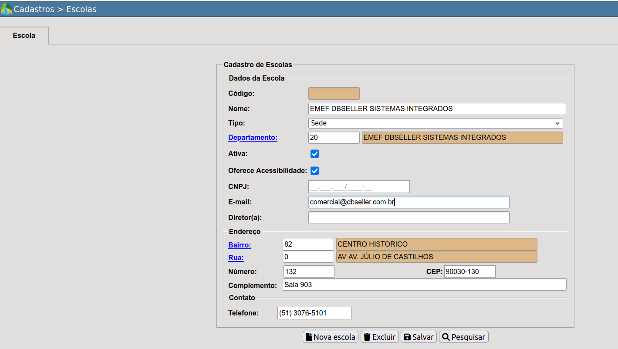This screenshot has height=349, width=618.
Task: Click the empty Diretor(a) field
Action: (409, 218)
